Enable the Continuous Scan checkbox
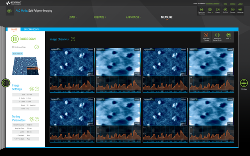The width and height of the screenshot is (250, 156). pyautogui.click(x=13, y=47)
